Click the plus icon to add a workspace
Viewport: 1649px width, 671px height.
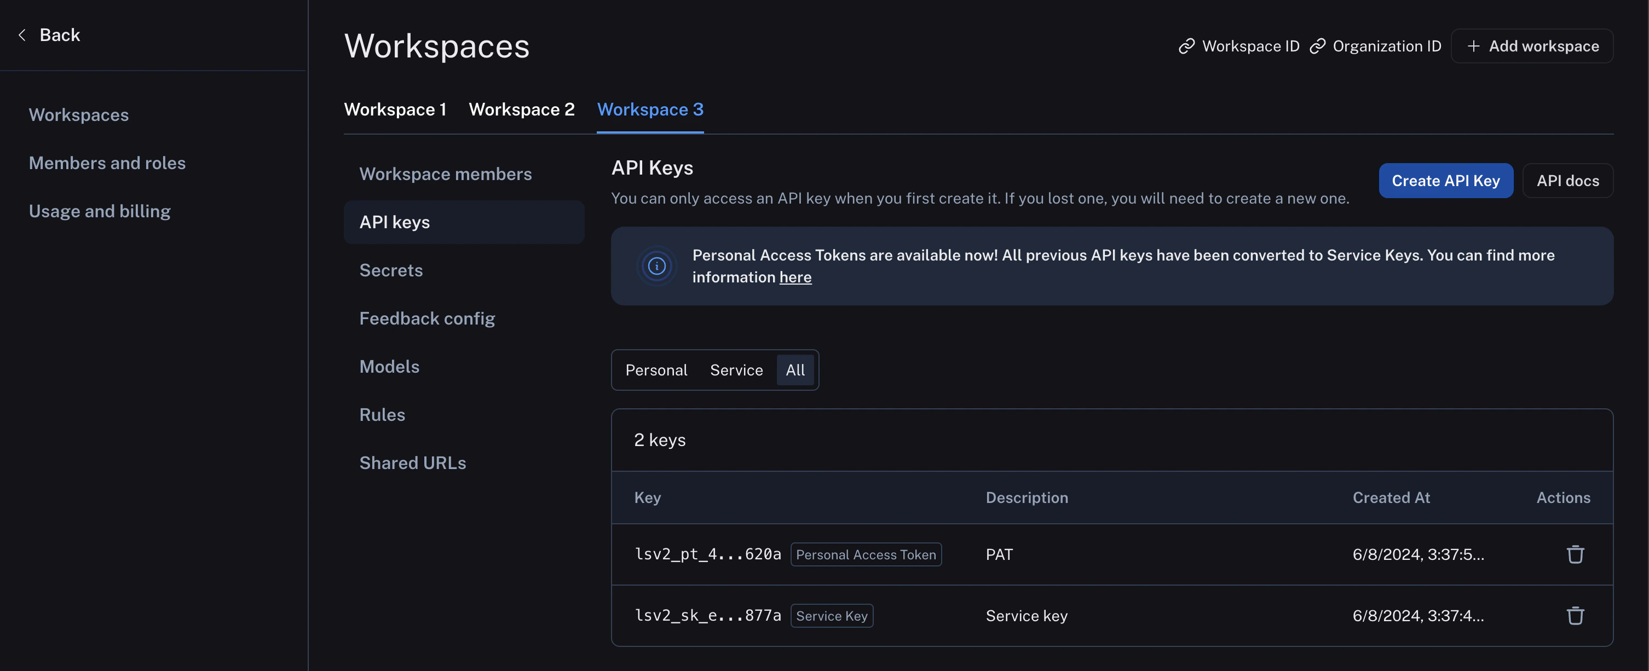[1474, 45]
